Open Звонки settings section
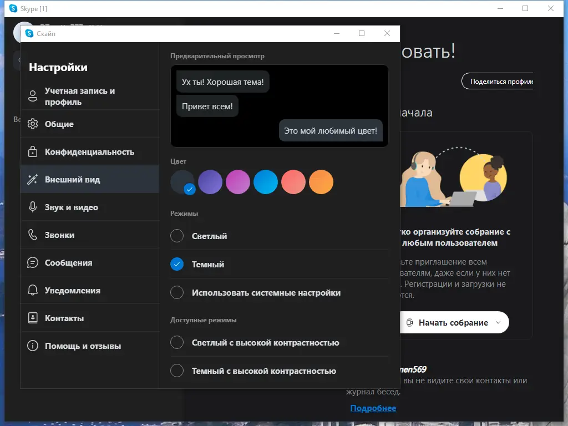Viewport: 568px width, 426px height. [62, 234]
